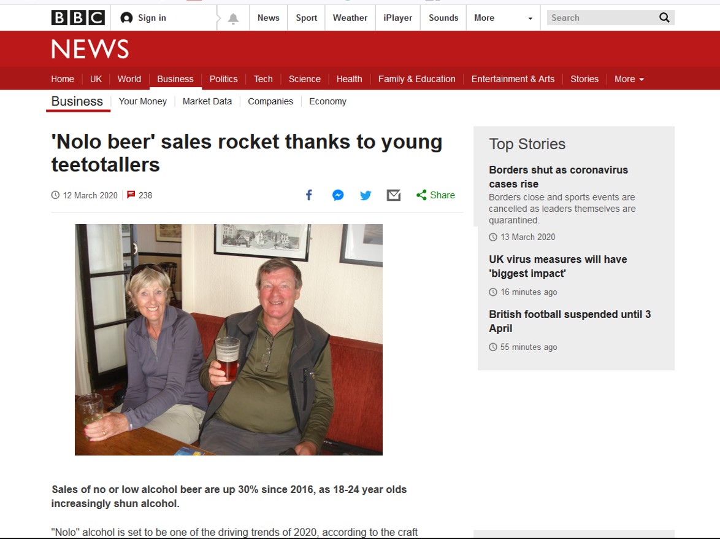This screenshot has height=539, width=720.
Task: Click the article photo of couple
Action: point(229,339)
